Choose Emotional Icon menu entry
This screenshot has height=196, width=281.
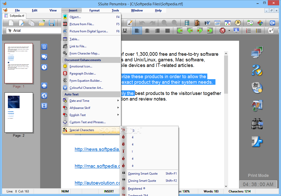[91, 66]
